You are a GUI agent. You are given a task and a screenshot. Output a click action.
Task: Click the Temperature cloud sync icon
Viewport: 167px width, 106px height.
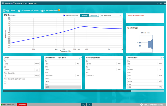click(x=162, y=58)
